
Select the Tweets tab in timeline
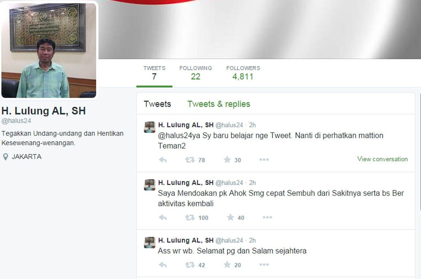coord(157,104)
